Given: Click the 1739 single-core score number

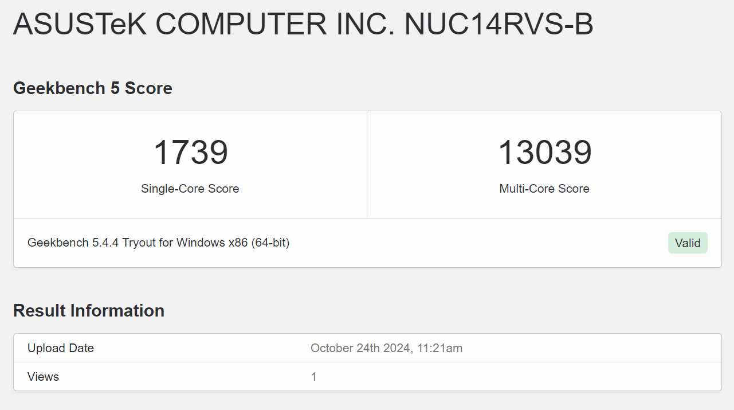Looking at the screenshot, I should (x=190, y=153).
